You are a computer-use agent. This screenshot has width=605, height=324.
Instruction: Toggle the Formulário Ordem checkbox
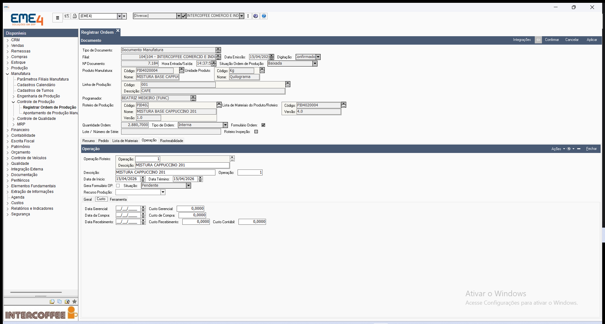(x=263, y=125)
